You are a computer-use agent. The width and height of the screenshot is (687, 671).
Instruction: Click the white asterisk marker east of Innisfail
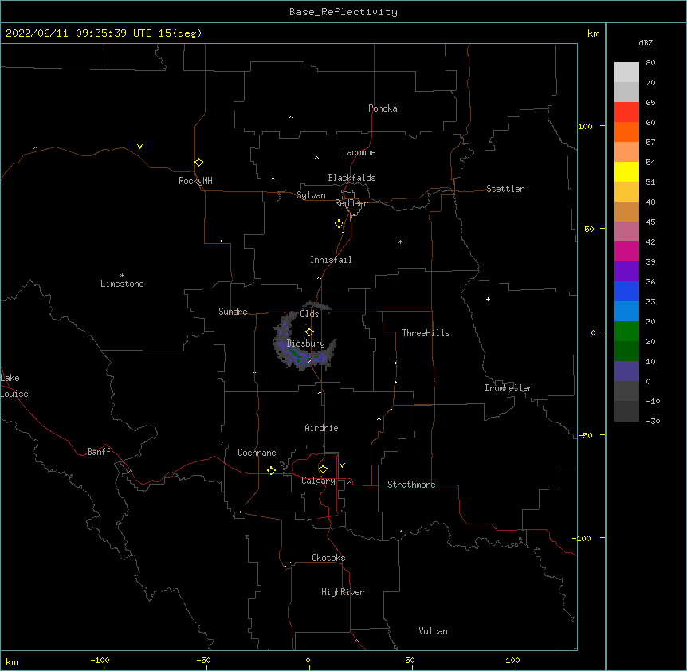tap(400, 241)
